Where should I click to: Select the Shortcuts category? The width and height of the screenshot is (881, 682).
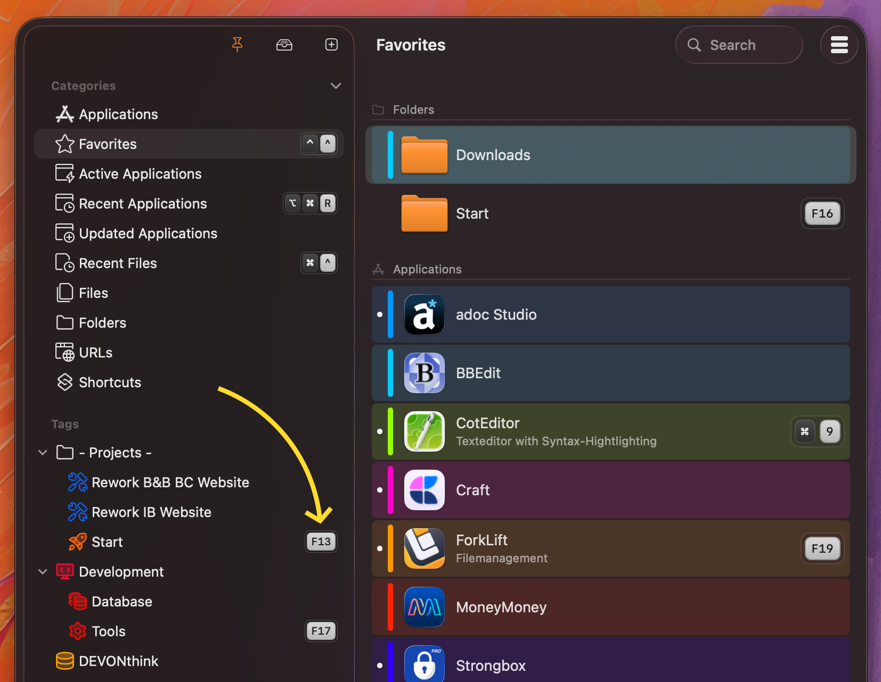110,382
